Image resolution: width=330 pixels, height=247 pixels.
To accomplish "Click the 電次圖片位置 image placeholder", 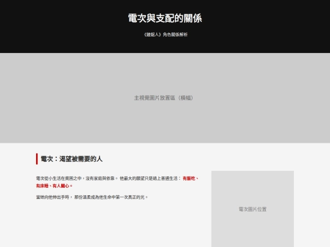I will pos(252,209).
